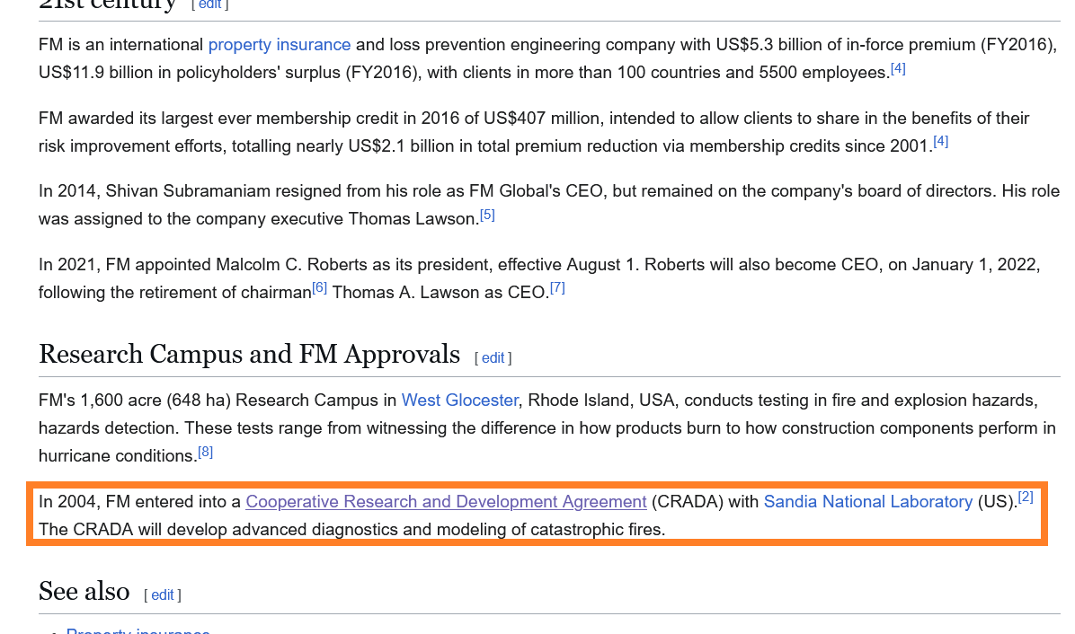Open citation [7] after Lawson as CEO
This screenshot has height=634, width=1075.
pos(557,287)
